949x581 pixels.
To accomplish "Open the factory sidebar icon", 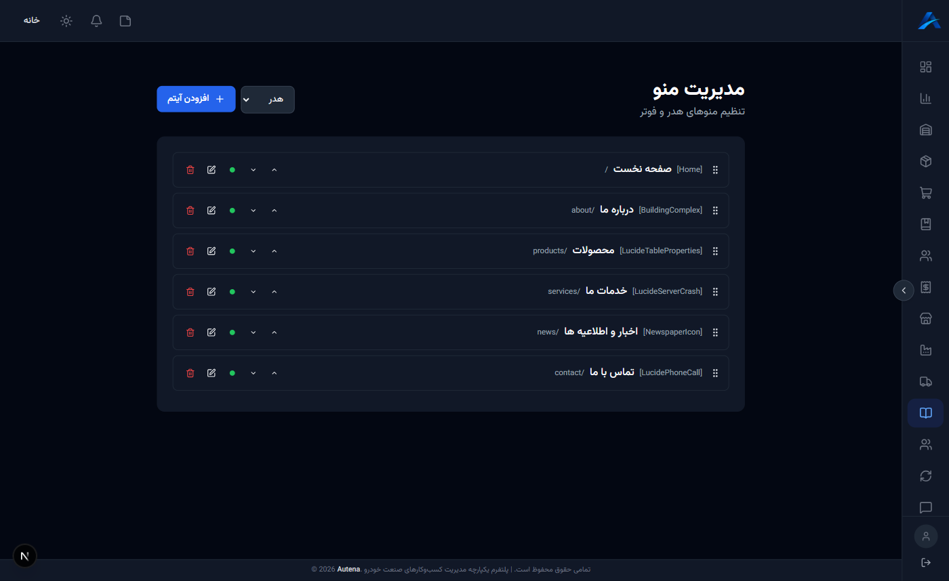I will tap(925, 350).
